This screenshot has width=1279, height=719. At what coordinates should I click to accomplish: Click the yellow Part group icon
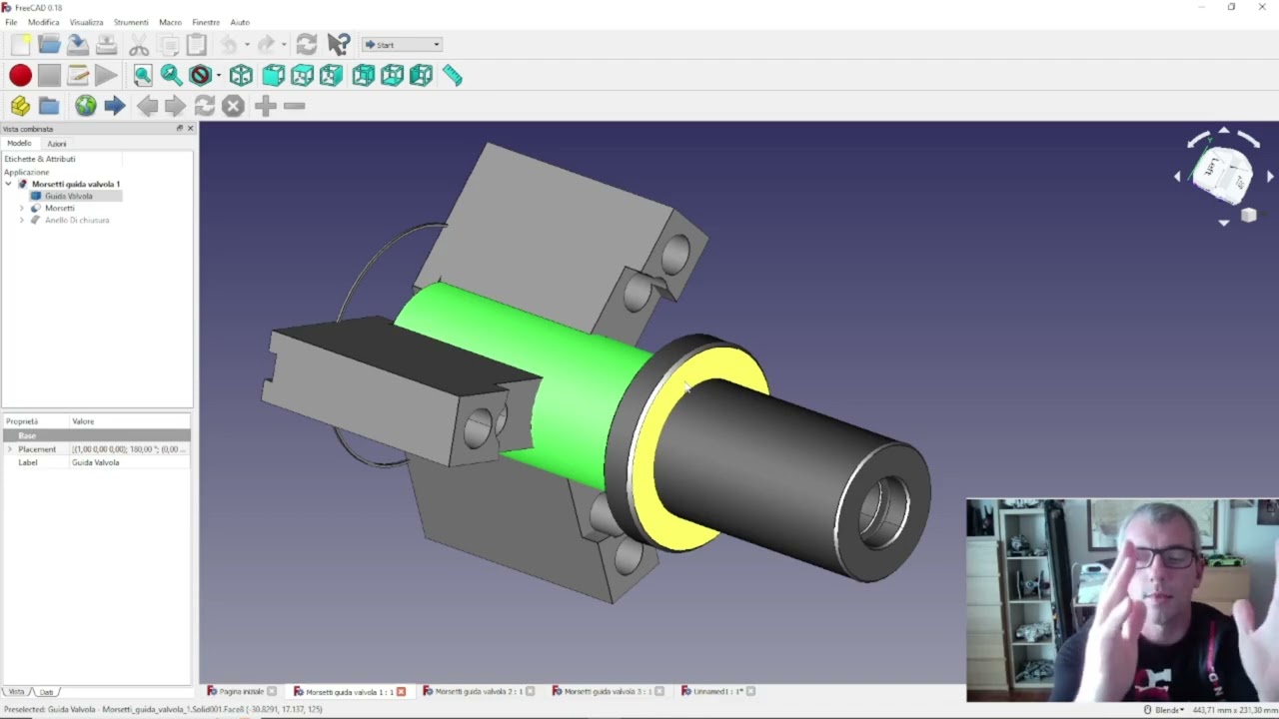(x=20, y=106)
